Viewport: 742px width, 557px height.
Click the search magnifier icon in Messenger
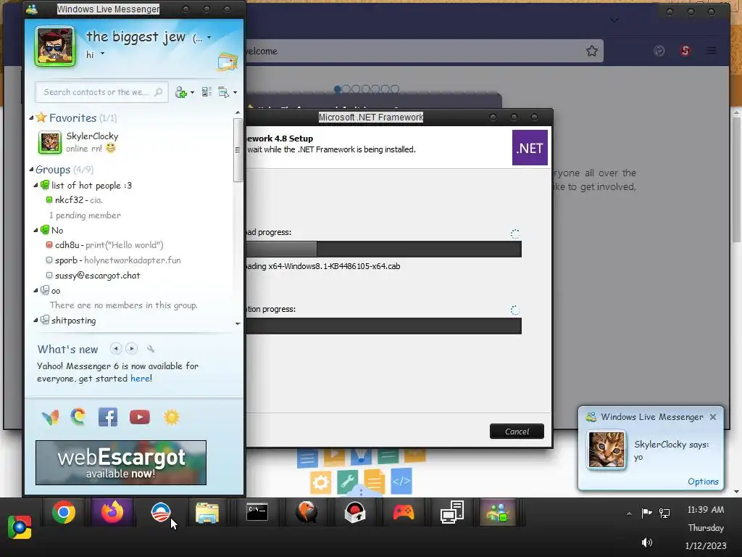click(x=159, y=92)
